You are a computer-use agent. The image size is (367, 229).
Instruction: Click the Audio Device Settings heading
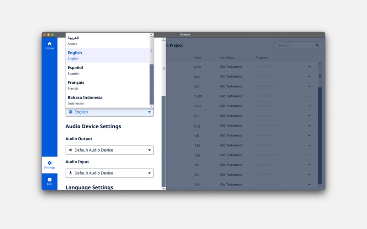[93, 126]
